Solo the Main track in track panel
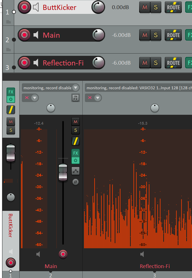The height and width of the screenshot is (278, 192). pos(156,35)
